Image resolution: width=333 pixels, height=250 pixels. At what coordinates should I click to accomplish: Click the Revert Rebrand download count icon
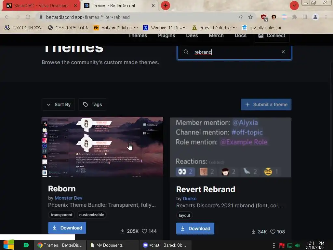(254, 232)
